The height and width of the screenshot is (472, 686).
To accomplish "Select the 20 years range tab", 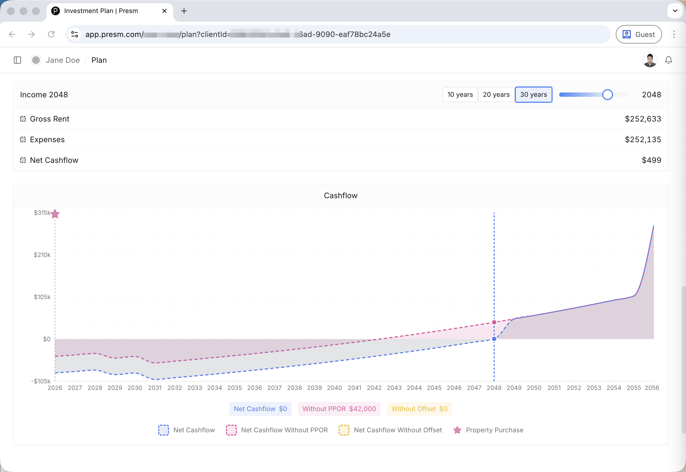I will pyautogui.click(x=496, y=95).
